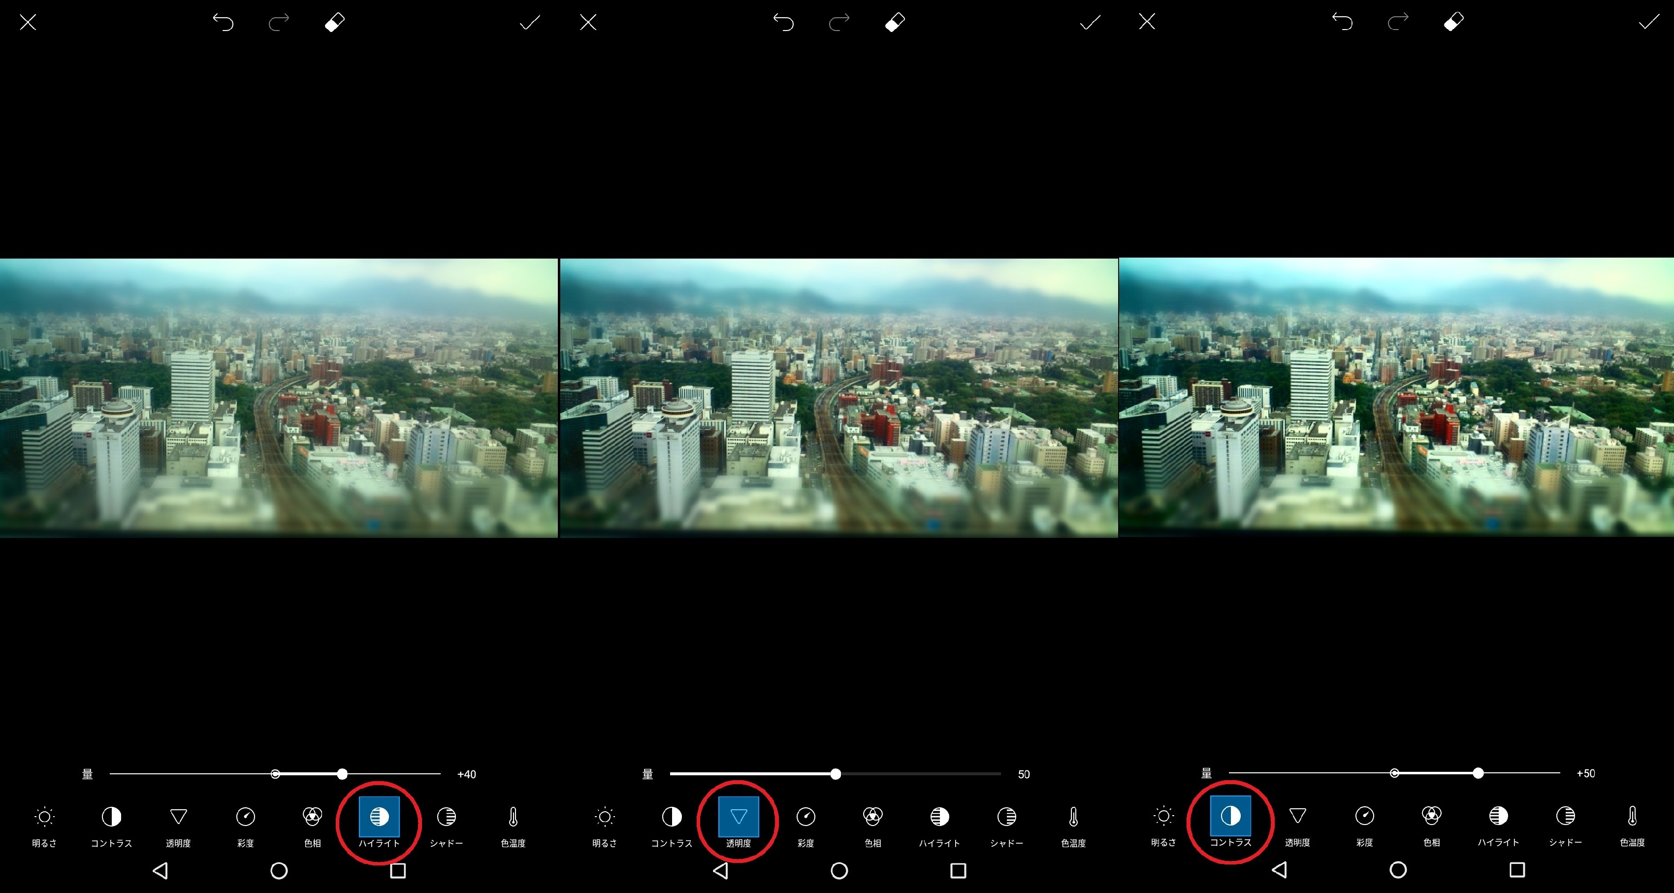The image size is (1674, 893).
Task: Tap 色温度 thermometer icon in middle screenshot
Action: point(1073,817)
